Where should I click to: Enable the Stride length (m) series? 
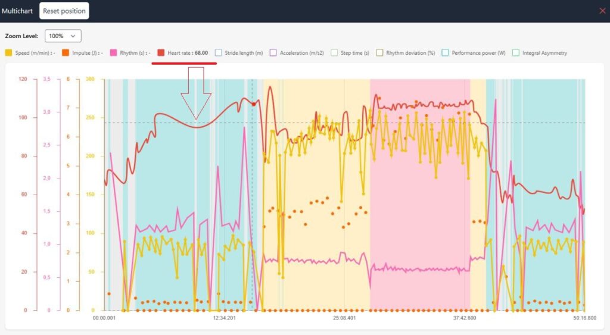218,53
